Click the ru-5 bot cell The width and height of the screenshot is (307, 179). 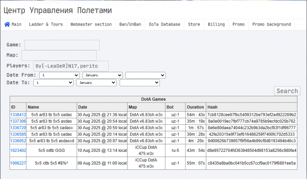pyautogui.click(x=175, y=151)
